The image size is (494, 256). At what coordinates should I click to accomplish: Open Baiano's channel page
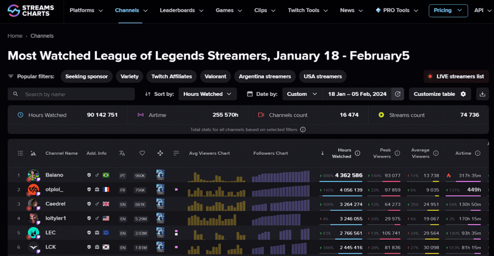[54, 175]
